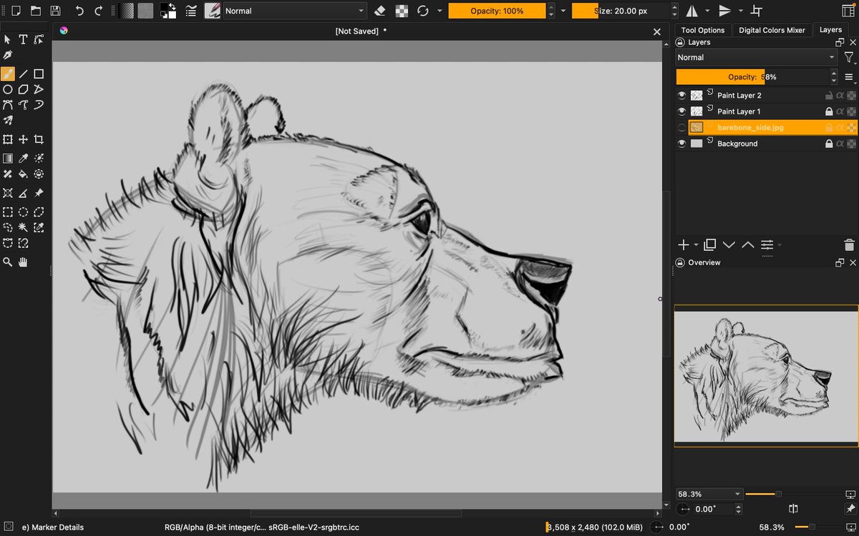
Task: Open the brush preset chooser
Action: tap(212, 11)
